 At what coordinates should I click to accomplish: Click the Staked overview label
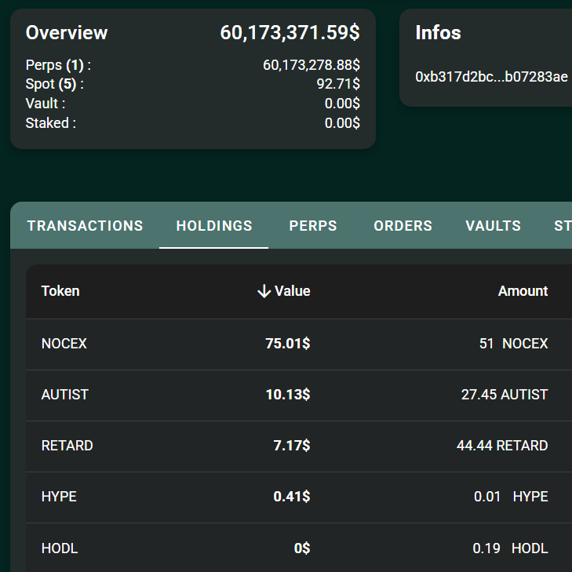click(x=50, y=122)
